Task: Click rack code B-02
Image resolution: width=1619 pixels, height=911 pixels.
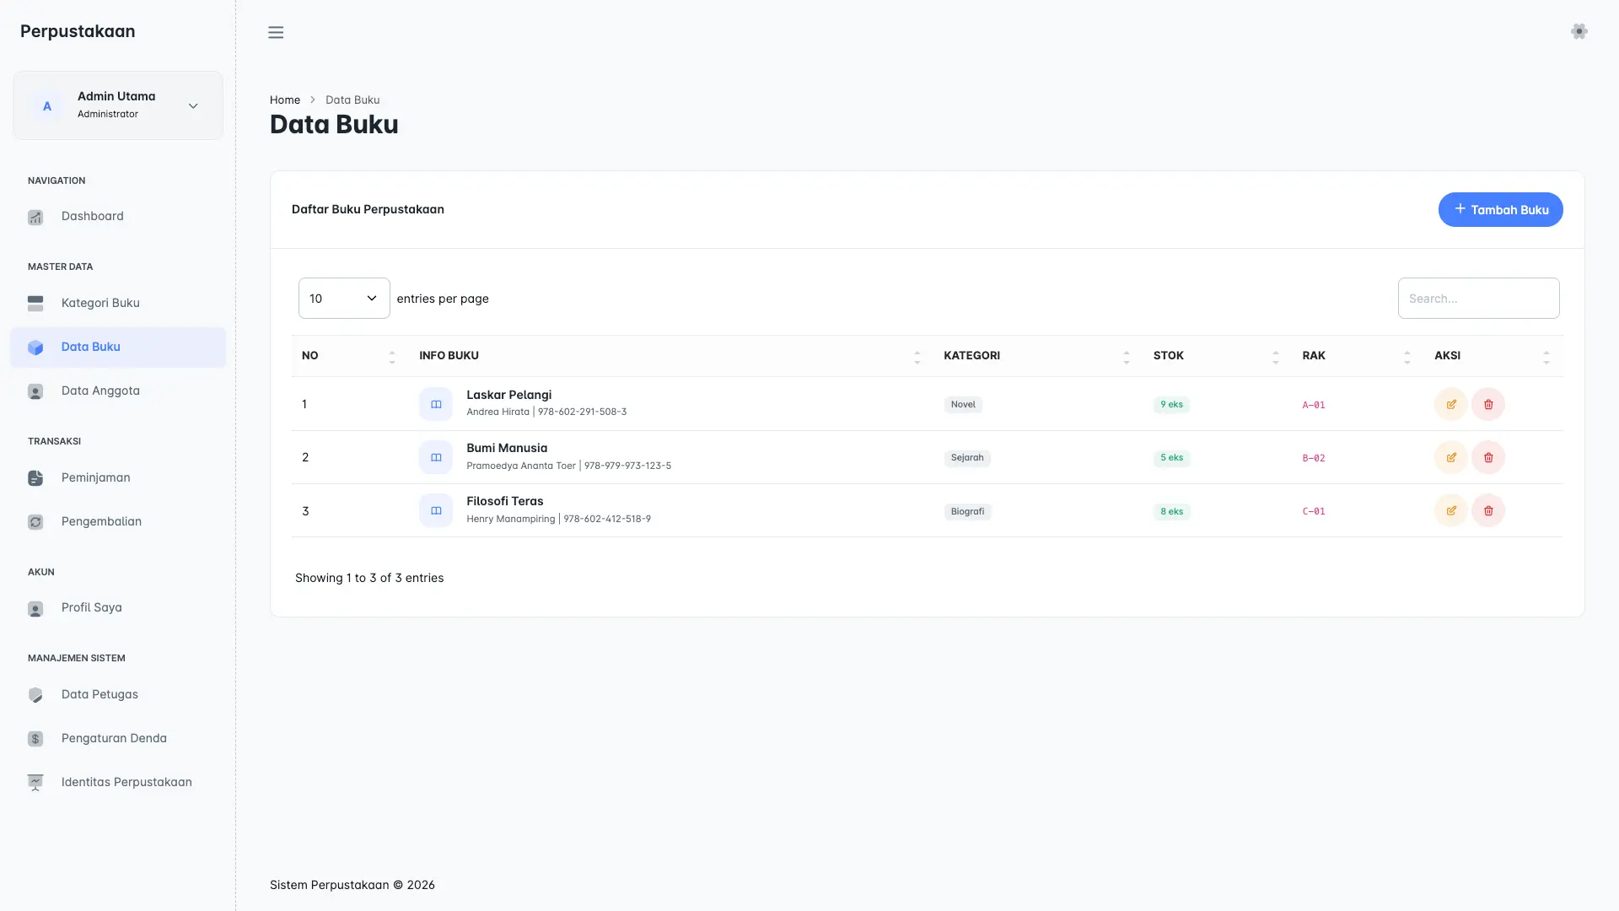Action: (1314, 458)
